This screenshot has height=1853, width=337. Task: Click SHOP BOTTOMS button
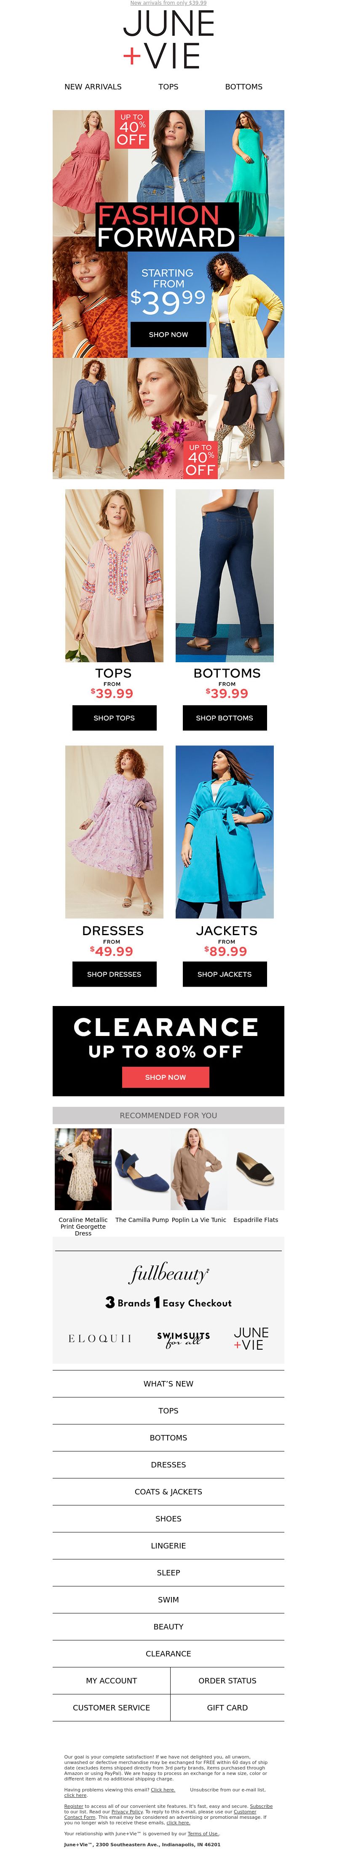pos(224,717)
